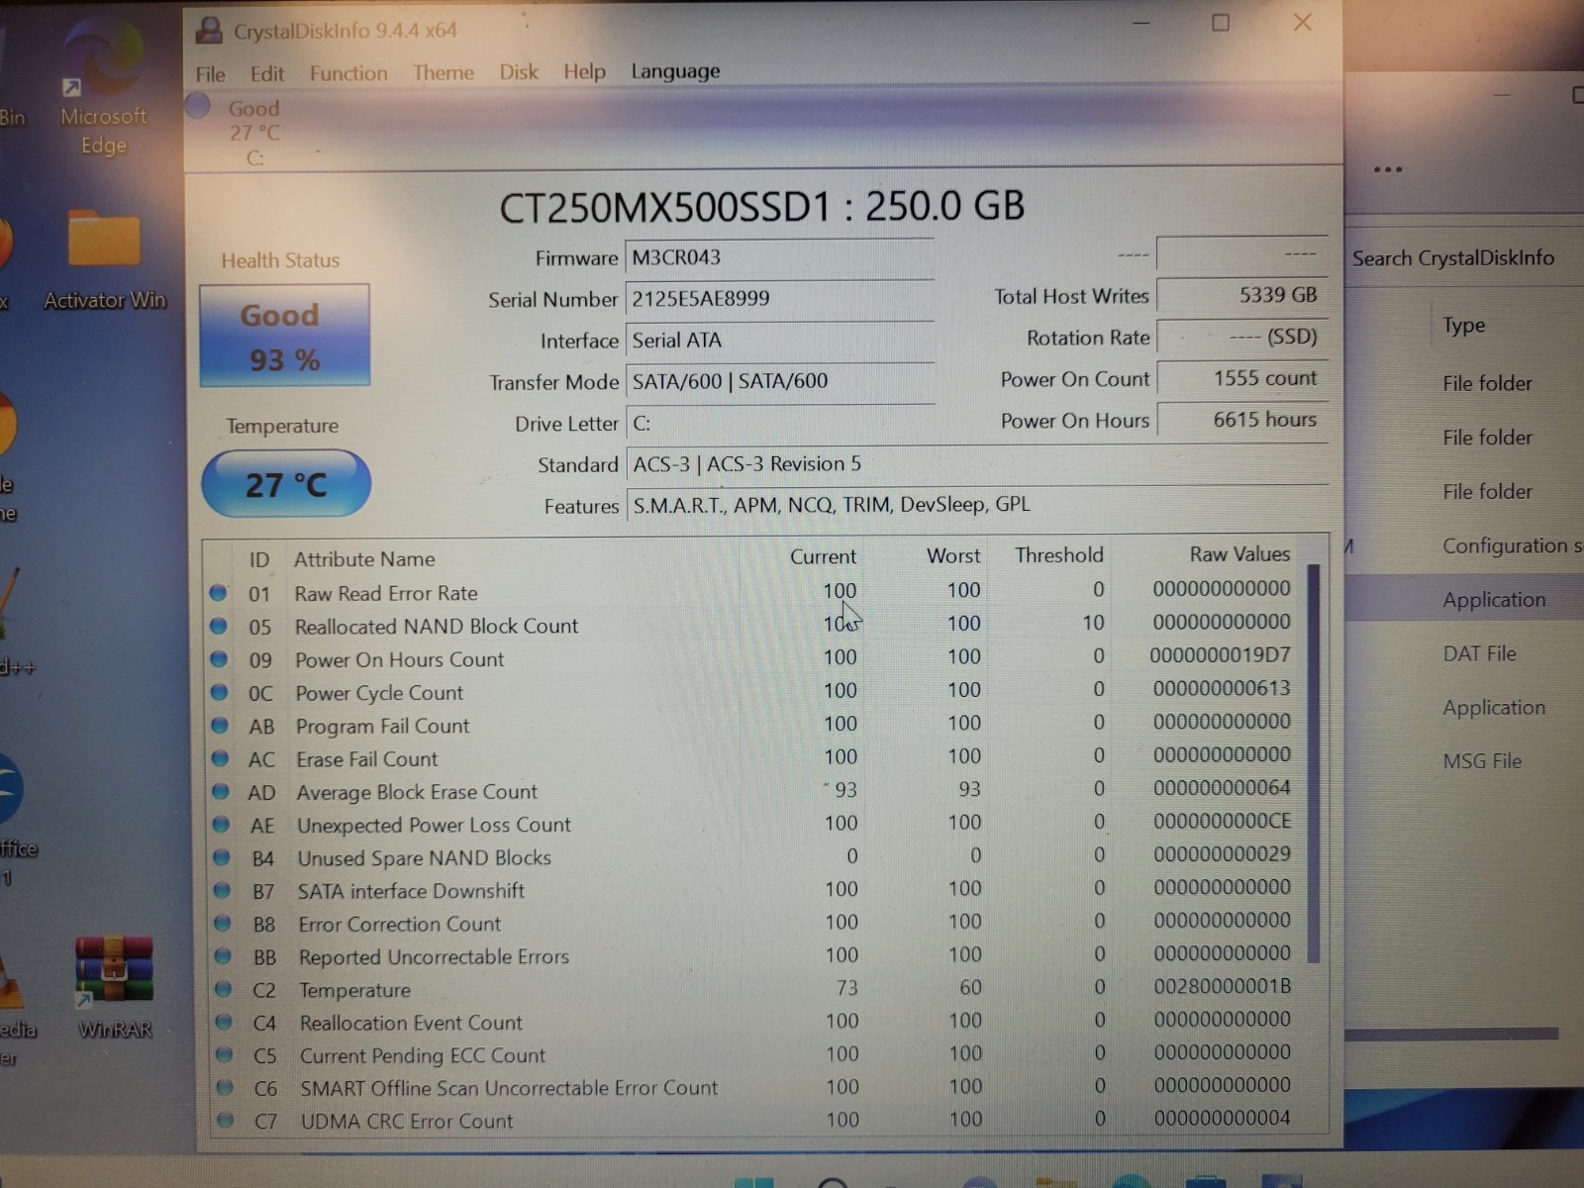Click the Threshold column header

(1058, 555)
